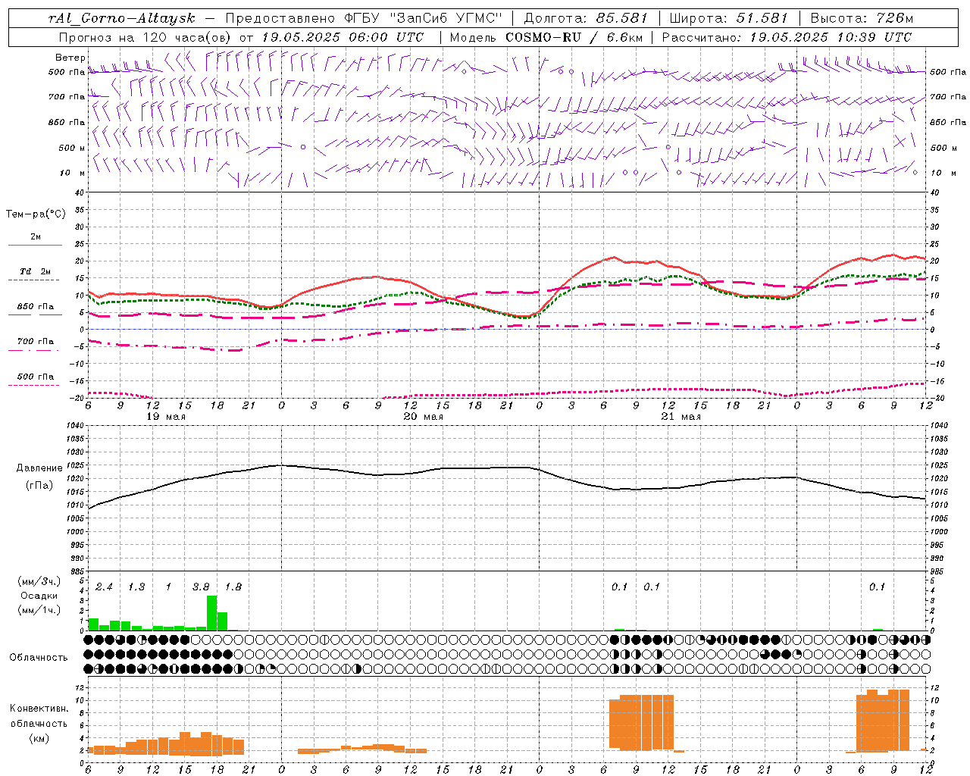Click the Ветер wind panel label
Screen dimensions: 970x776
click(70, 58)
